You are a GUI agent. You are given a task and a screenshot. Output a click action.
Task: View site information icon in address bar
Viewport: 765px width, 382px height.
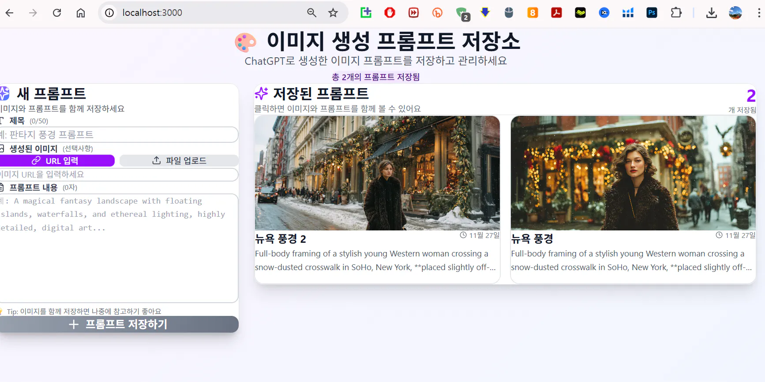click(x=109, y=13)
